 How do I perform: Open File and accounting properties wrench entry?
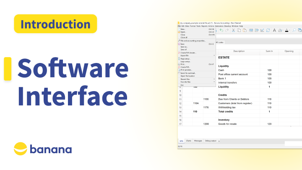tap(196, 41)
